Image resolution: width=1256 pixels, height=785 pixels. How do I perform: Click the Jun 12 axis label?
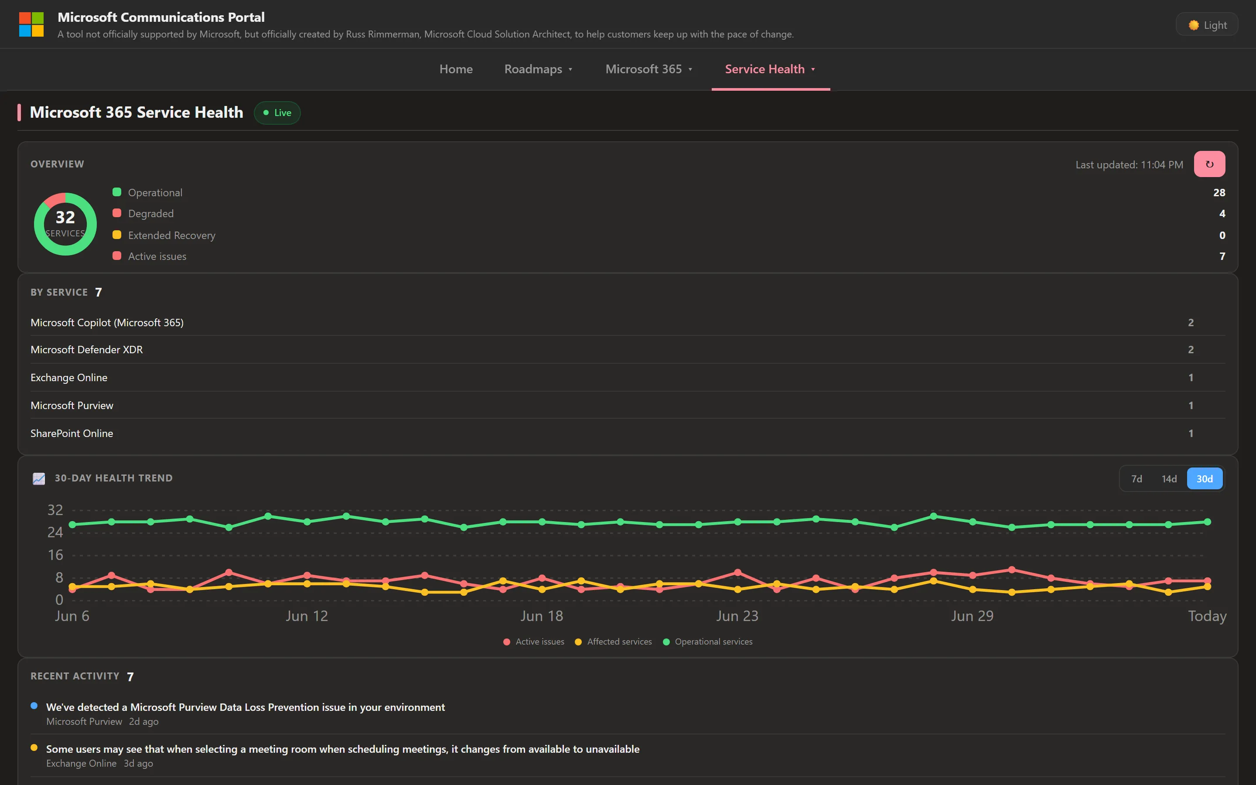[x=307, y=616]
